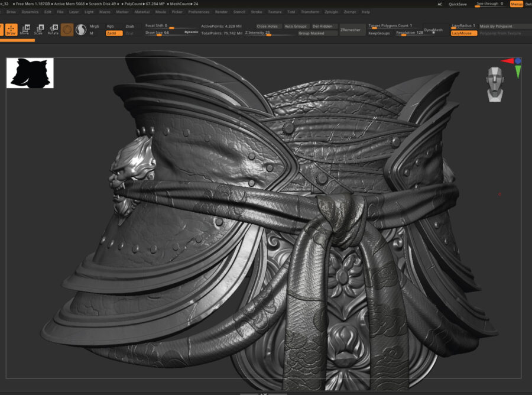Toggle the Menus button

[516, 4]
